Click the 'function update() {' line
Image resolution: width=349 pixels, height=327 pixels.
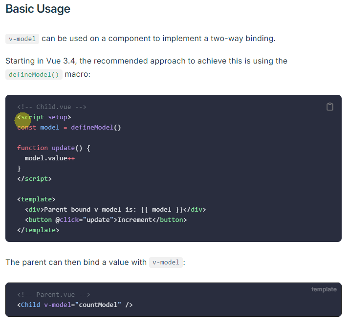coord(54,148)
